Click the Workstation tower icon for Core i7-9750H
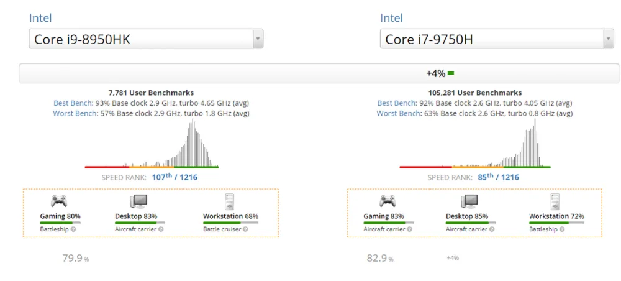This screenshot has width=621, height=281. click(556, 201)
